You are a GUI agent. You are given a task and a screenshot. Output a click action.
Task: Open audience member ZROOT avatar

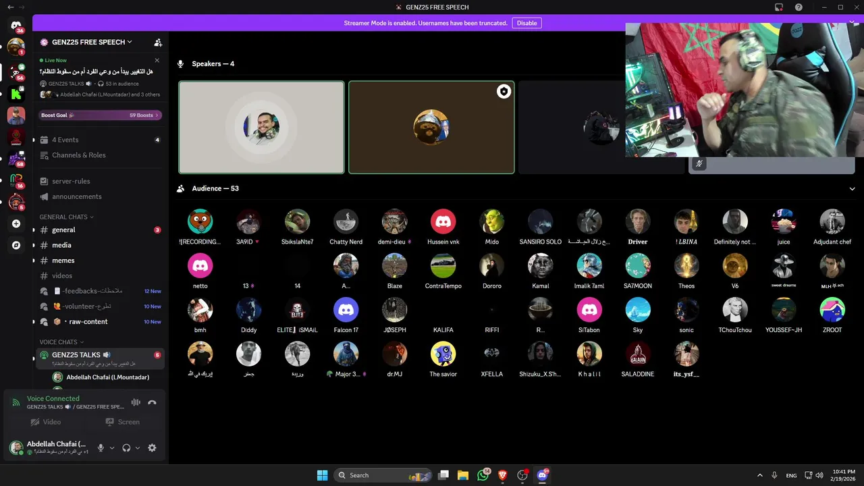tap(832, 310)
